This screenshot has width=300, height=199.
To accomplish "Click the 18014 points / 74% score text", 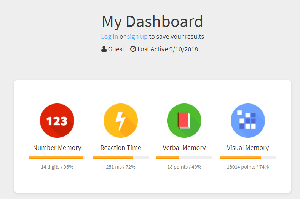I will tap(248, 167).
